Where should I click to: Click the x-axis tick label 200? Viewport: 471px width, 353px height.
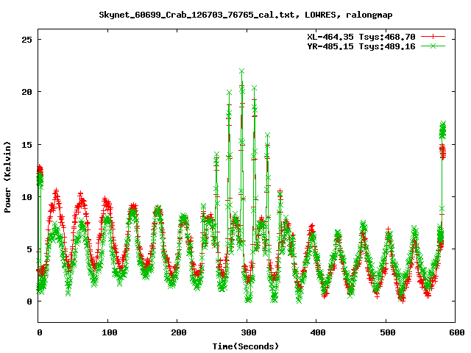(x=179, y=332)
